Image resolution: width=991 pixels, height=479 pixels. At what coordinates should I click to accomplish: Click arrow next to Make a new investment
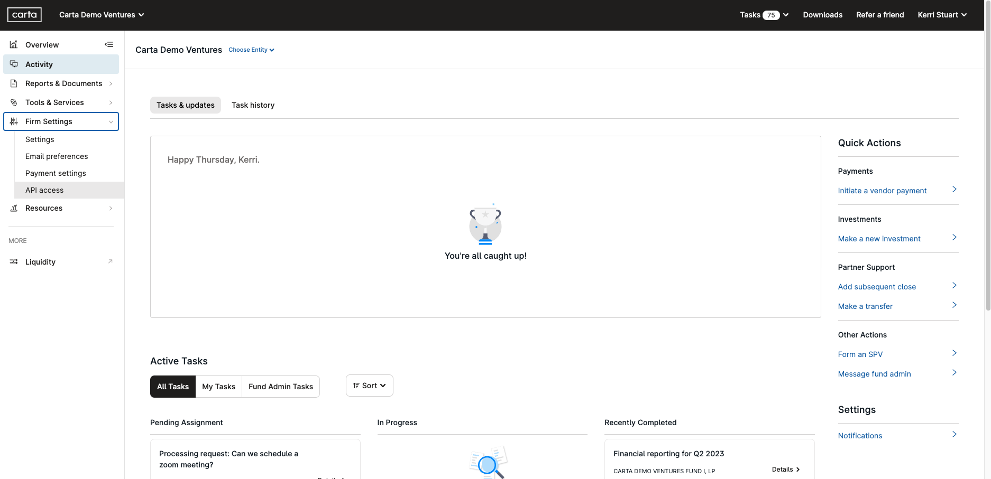coord(955,237)
